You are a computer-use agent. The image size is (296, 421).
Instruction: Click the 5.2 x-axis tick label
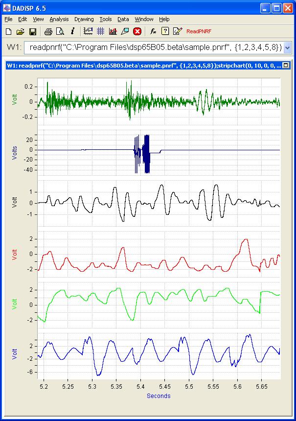pyautogui.click(x=44, y=387)
